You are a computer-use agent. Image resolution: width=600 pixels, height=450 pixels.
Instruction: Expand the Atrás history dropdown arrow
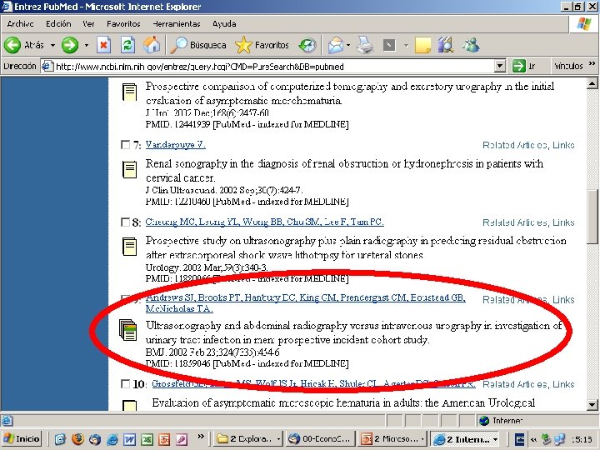tap(52, 45)
